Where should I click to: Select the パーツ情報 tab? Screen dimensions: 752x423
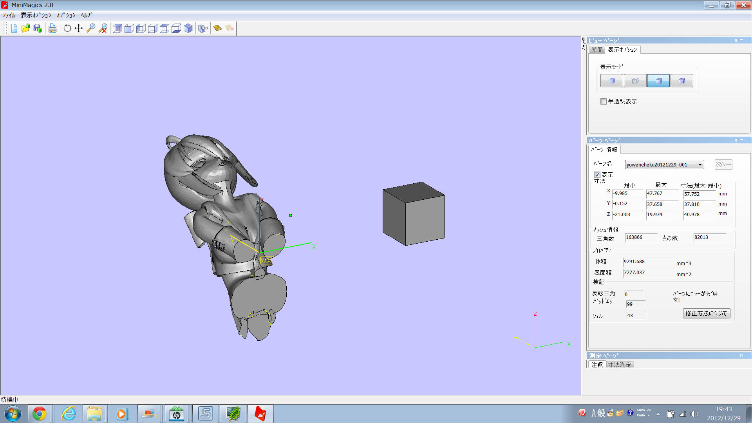604,150
